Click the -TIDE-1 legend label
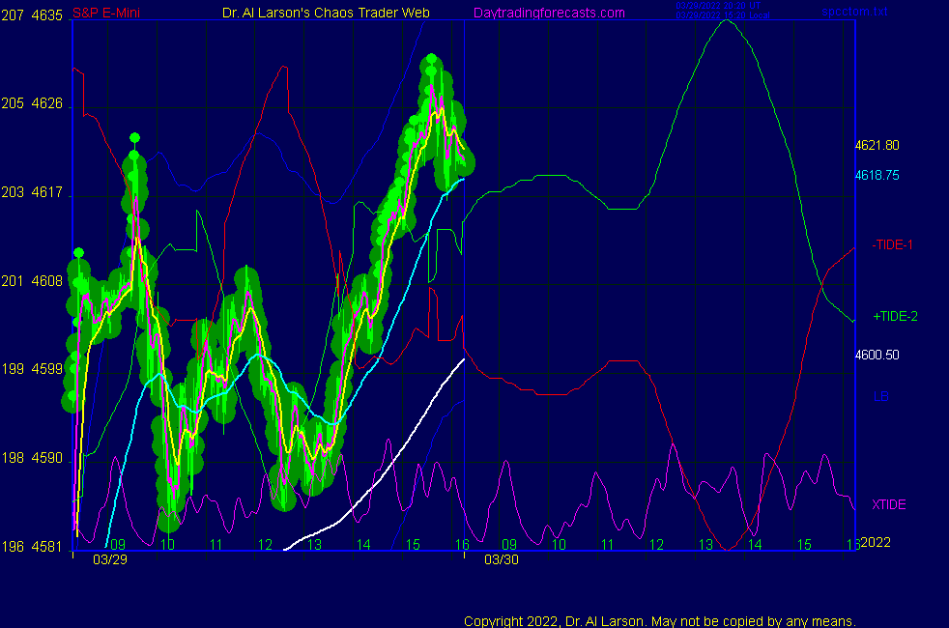The height and width of the screenshot is (628, 949). 892,245
